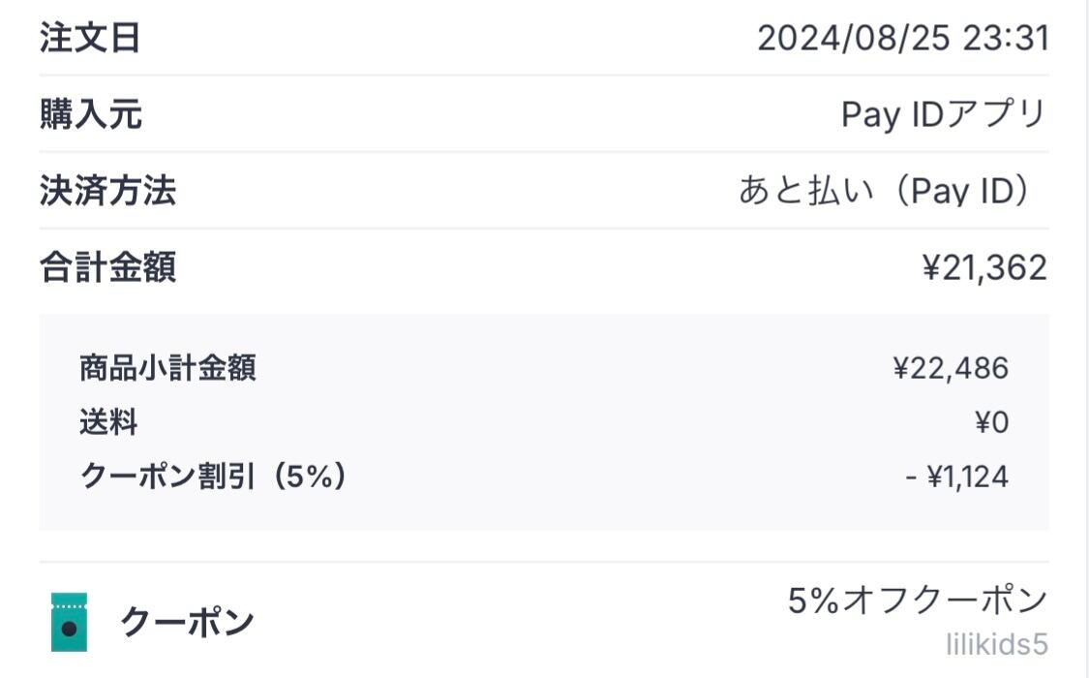Click the 送料 label

(x=108, y=423)
